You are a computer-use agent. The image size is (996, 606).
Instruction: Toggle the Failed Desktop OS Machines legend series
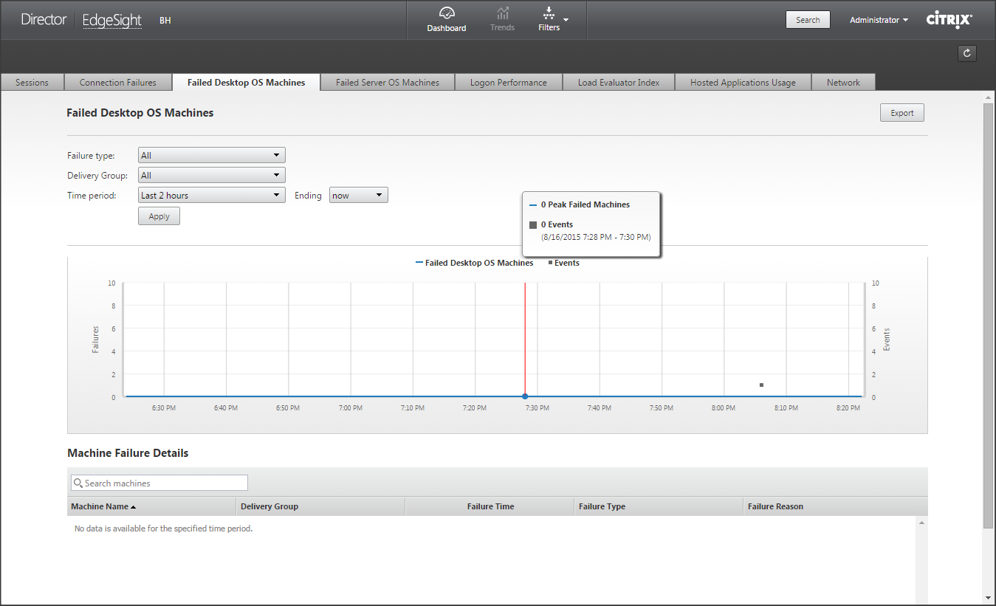(x=475, y=263)
